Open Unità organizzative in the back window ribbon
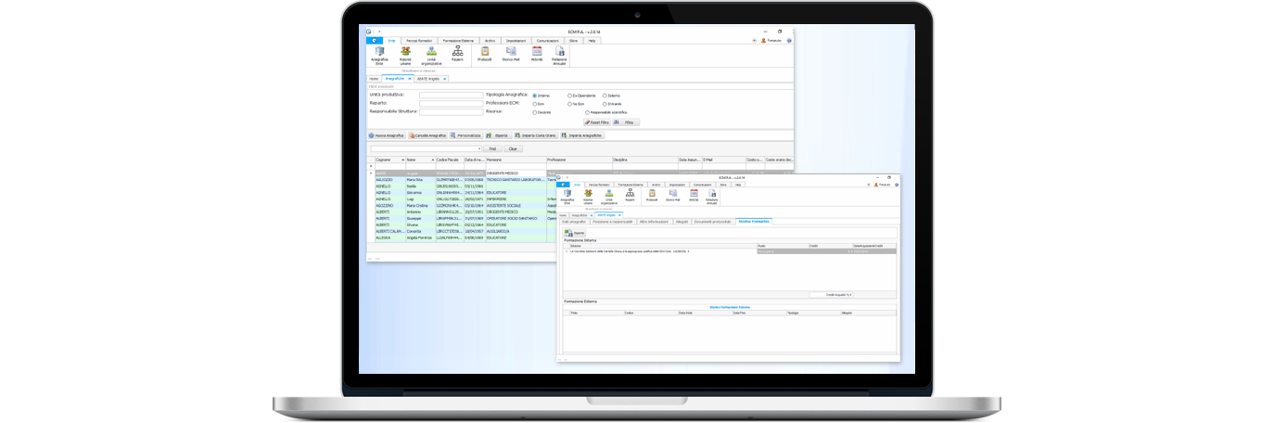 431,56
